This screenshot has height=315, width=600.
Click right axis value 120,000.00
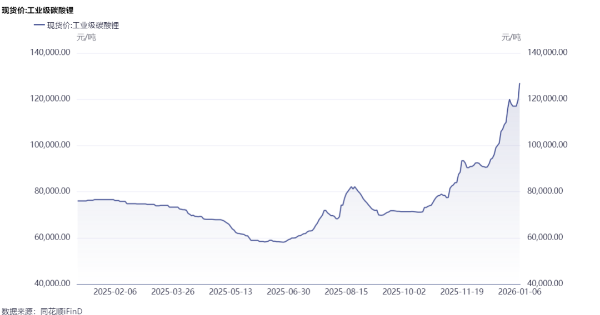(547, 99)
